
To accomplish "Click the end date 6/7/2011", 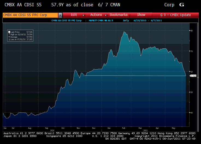I will [x=156, y=20].
